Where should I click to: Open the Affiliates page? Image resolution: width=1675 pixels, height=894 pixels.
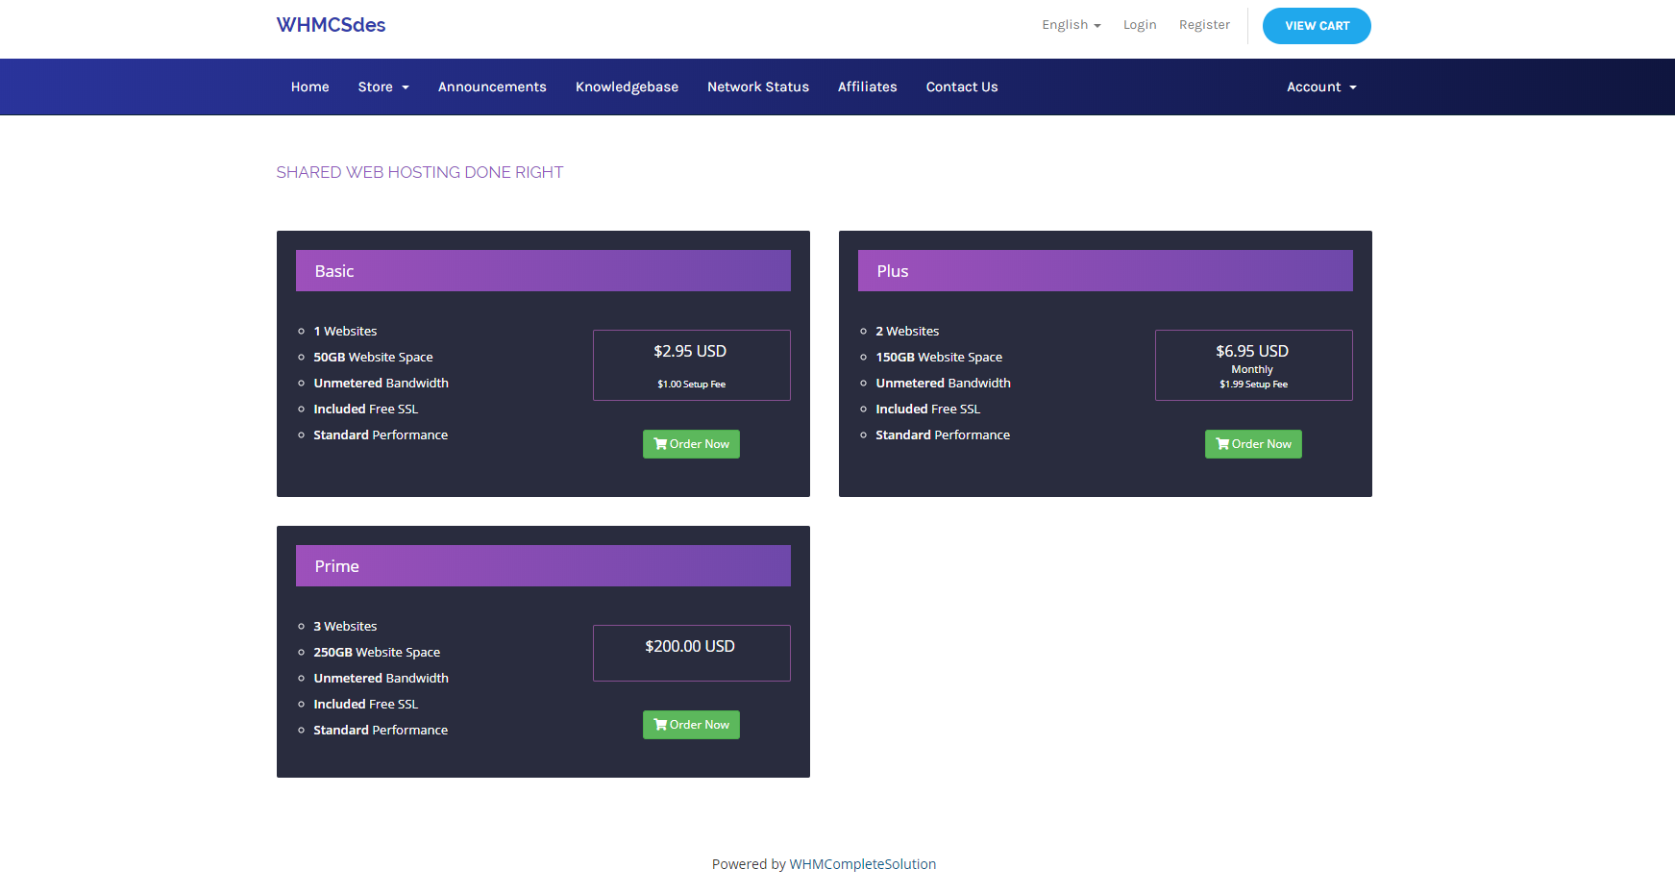867,87
